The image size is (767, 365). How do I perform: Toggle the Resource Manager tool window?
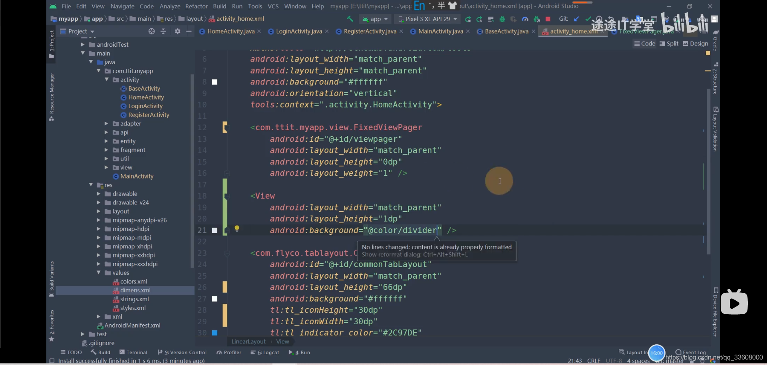tap(52, 97)
